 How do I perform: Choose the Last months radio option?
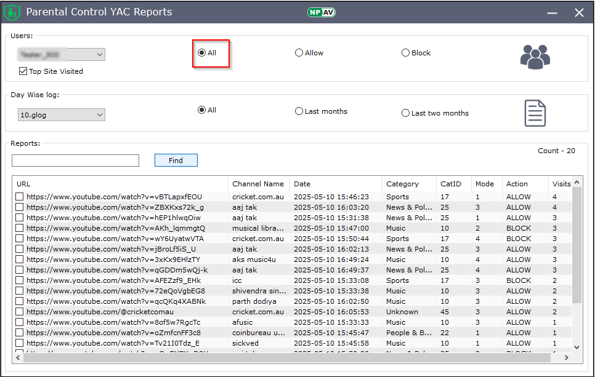pos(299,111)
